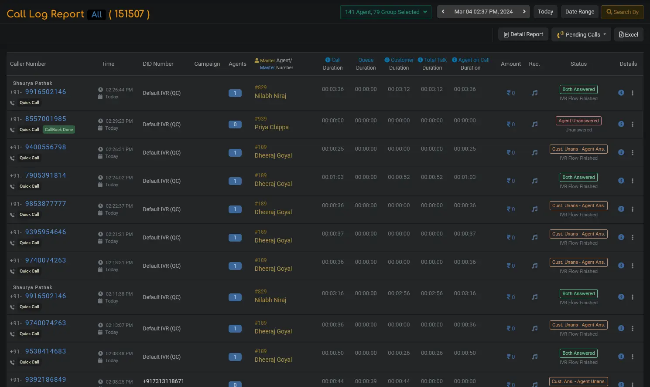
Task: Go to previous date with left arrow
Action: click(443, 12)
